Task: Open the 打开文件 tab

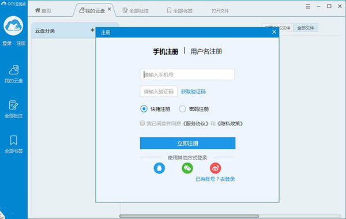Action: point(220,10)
